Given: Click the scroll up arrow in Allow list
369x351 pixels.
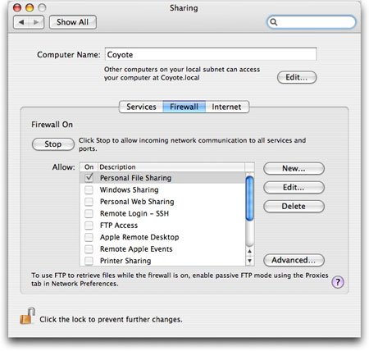Looking at the screenshot, I should pyautogui.click(x=249, y=251).
